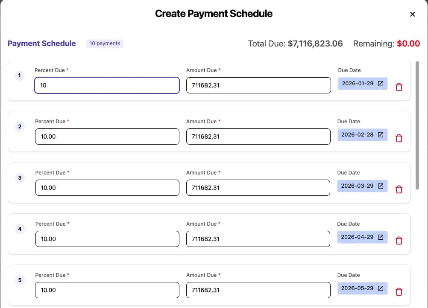
Task: Delete payment row 1 with trash icon
Action: point(399,87)
